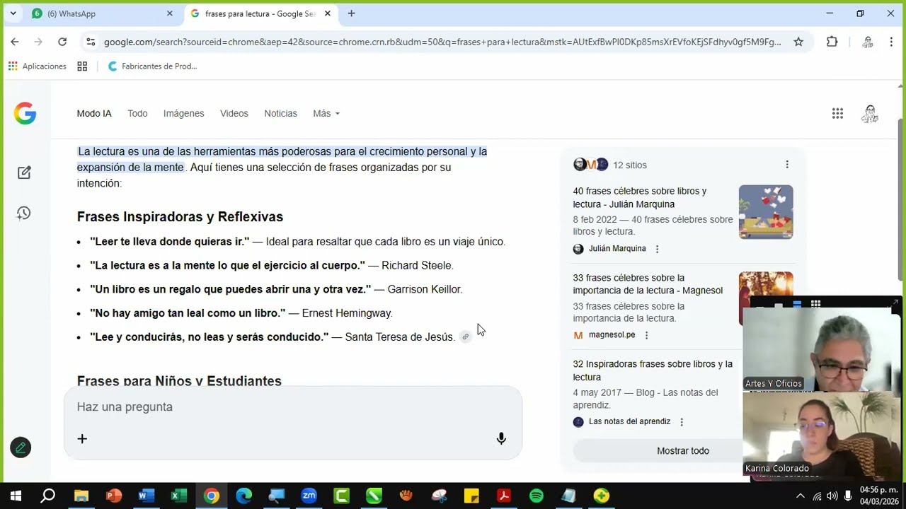Bookmark this page with the star

(798, 42)
